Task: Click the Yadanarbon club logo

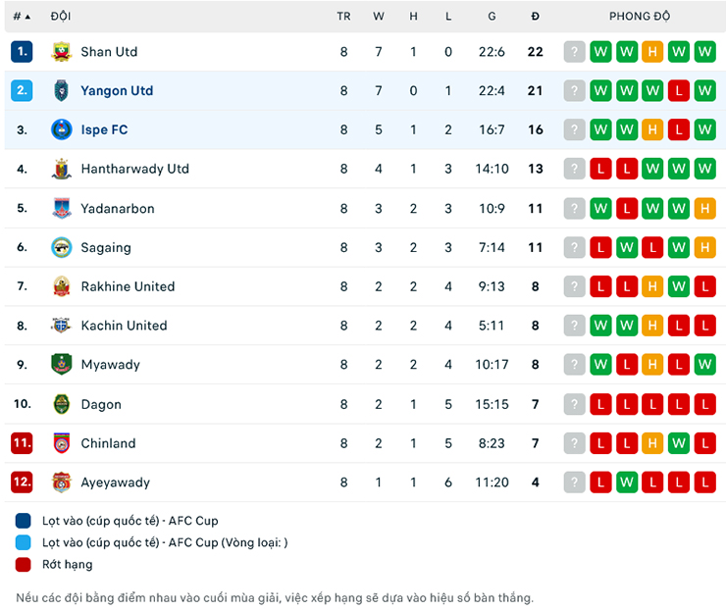Action: point(62,208)
